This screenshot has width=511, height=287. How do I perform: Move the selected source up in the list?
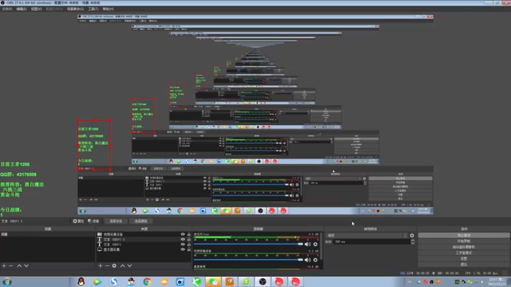[123, 266]
